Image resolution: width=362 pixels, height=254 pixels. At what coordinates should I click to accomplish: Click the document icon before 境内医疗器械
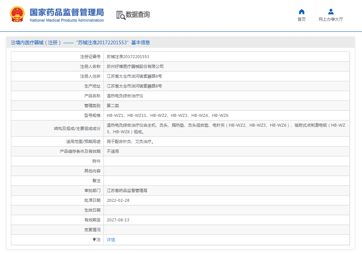coord(13,42)
